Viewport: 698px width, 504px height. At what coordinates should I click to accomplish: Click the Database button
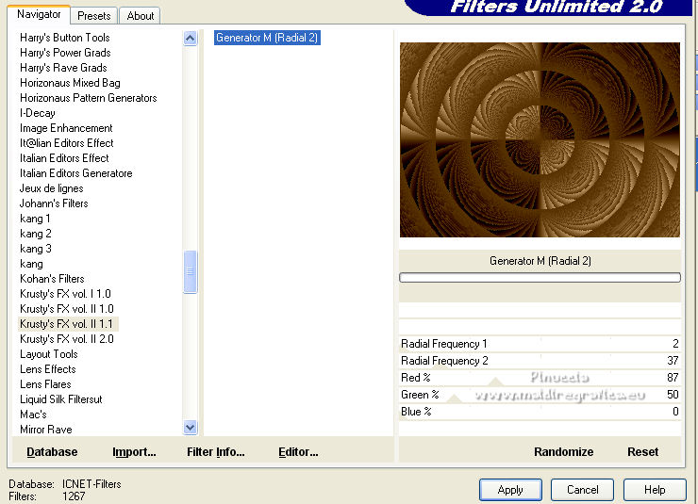(x=52, y=452)
